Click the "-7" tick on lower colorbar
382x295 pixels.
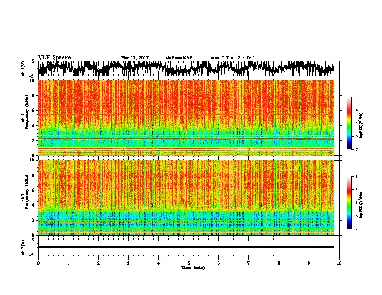pos(356,229)
